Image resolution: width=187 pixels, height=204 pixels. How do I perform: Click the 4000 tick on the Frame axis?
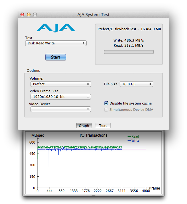click(x=146, y=191)
